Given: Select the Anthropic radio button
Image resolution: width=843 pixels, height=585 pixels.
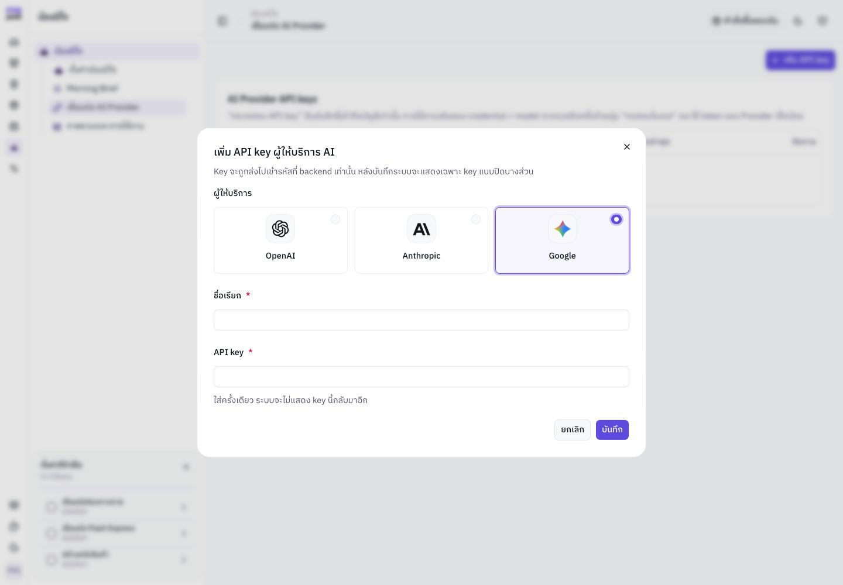Looking at the screenshot, I should pyautogui.click(x=476, y=219).
